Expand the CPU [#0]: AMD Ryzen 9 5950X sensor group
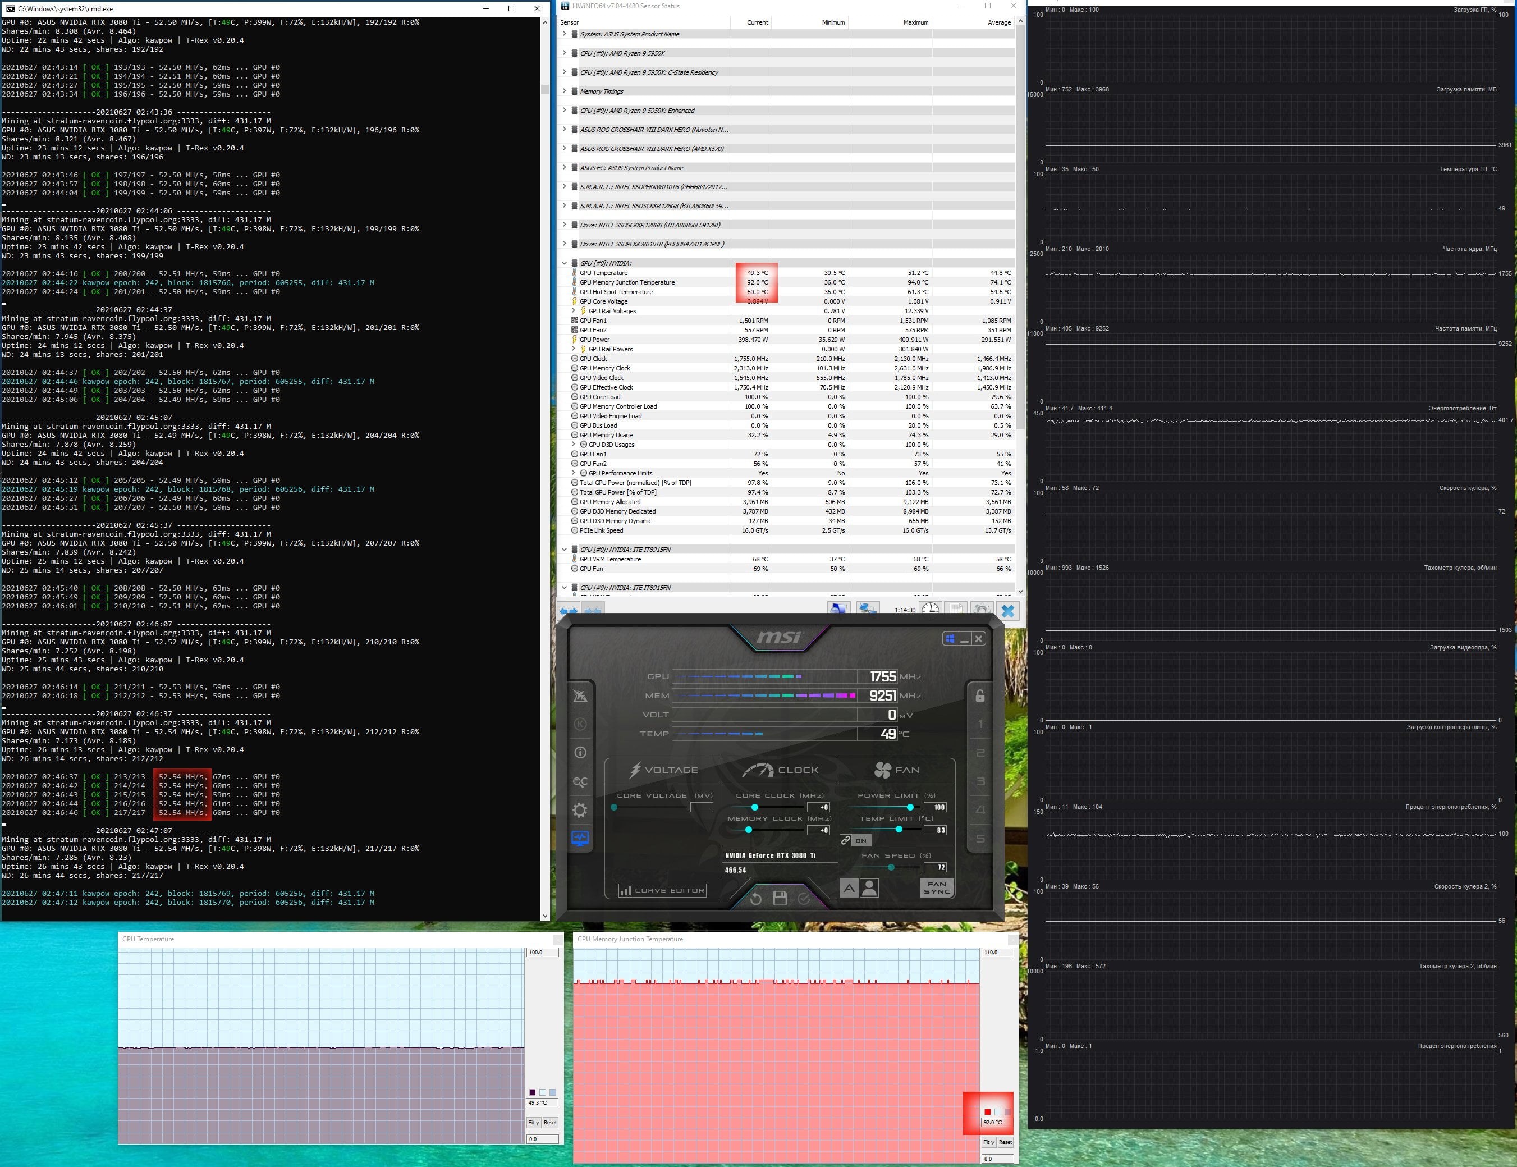 564,53
